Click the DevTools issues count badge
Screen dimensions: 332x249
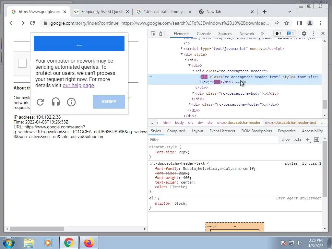(x=290, y=33)
